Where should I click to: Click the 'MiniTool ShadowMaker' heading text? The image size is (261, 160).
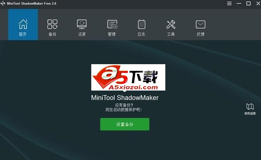(x=125, y=98)
